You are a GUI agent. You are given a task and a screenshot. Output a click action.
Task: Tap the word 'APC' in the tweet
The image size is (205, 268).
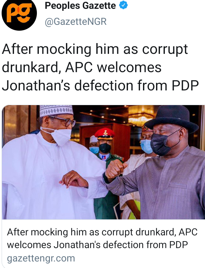[x=79, y=67]
